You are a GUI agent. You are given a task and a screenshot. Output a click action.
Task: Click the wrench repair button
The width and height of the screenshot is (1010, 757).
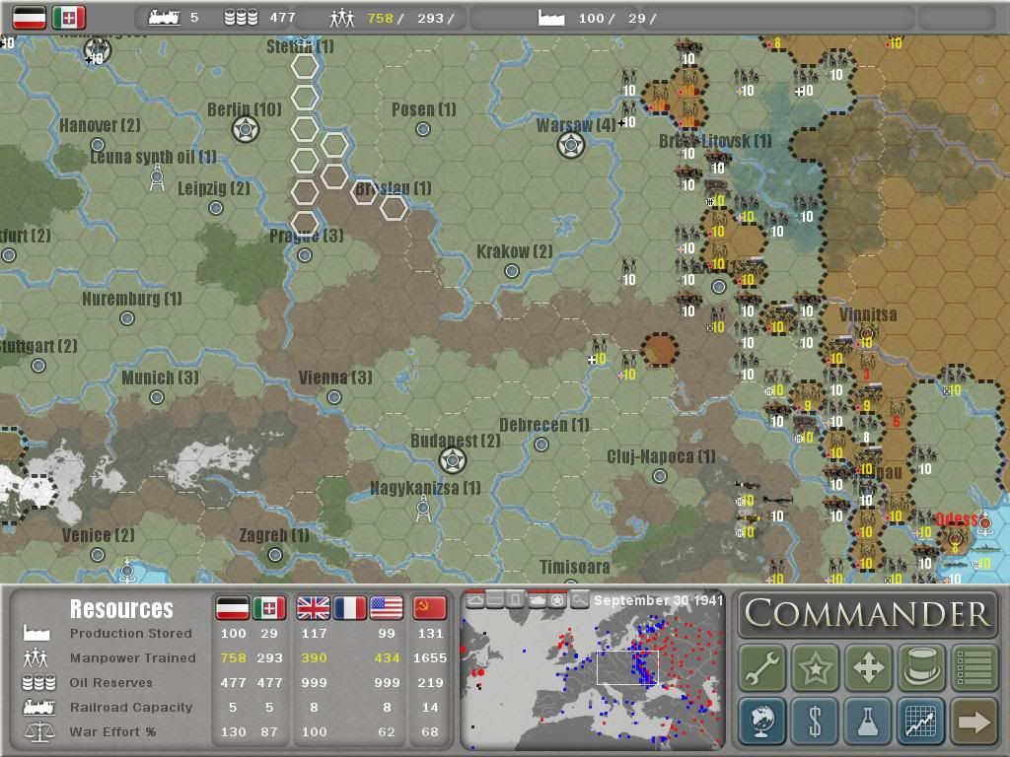pyautogui.click(x=761, y=668)
